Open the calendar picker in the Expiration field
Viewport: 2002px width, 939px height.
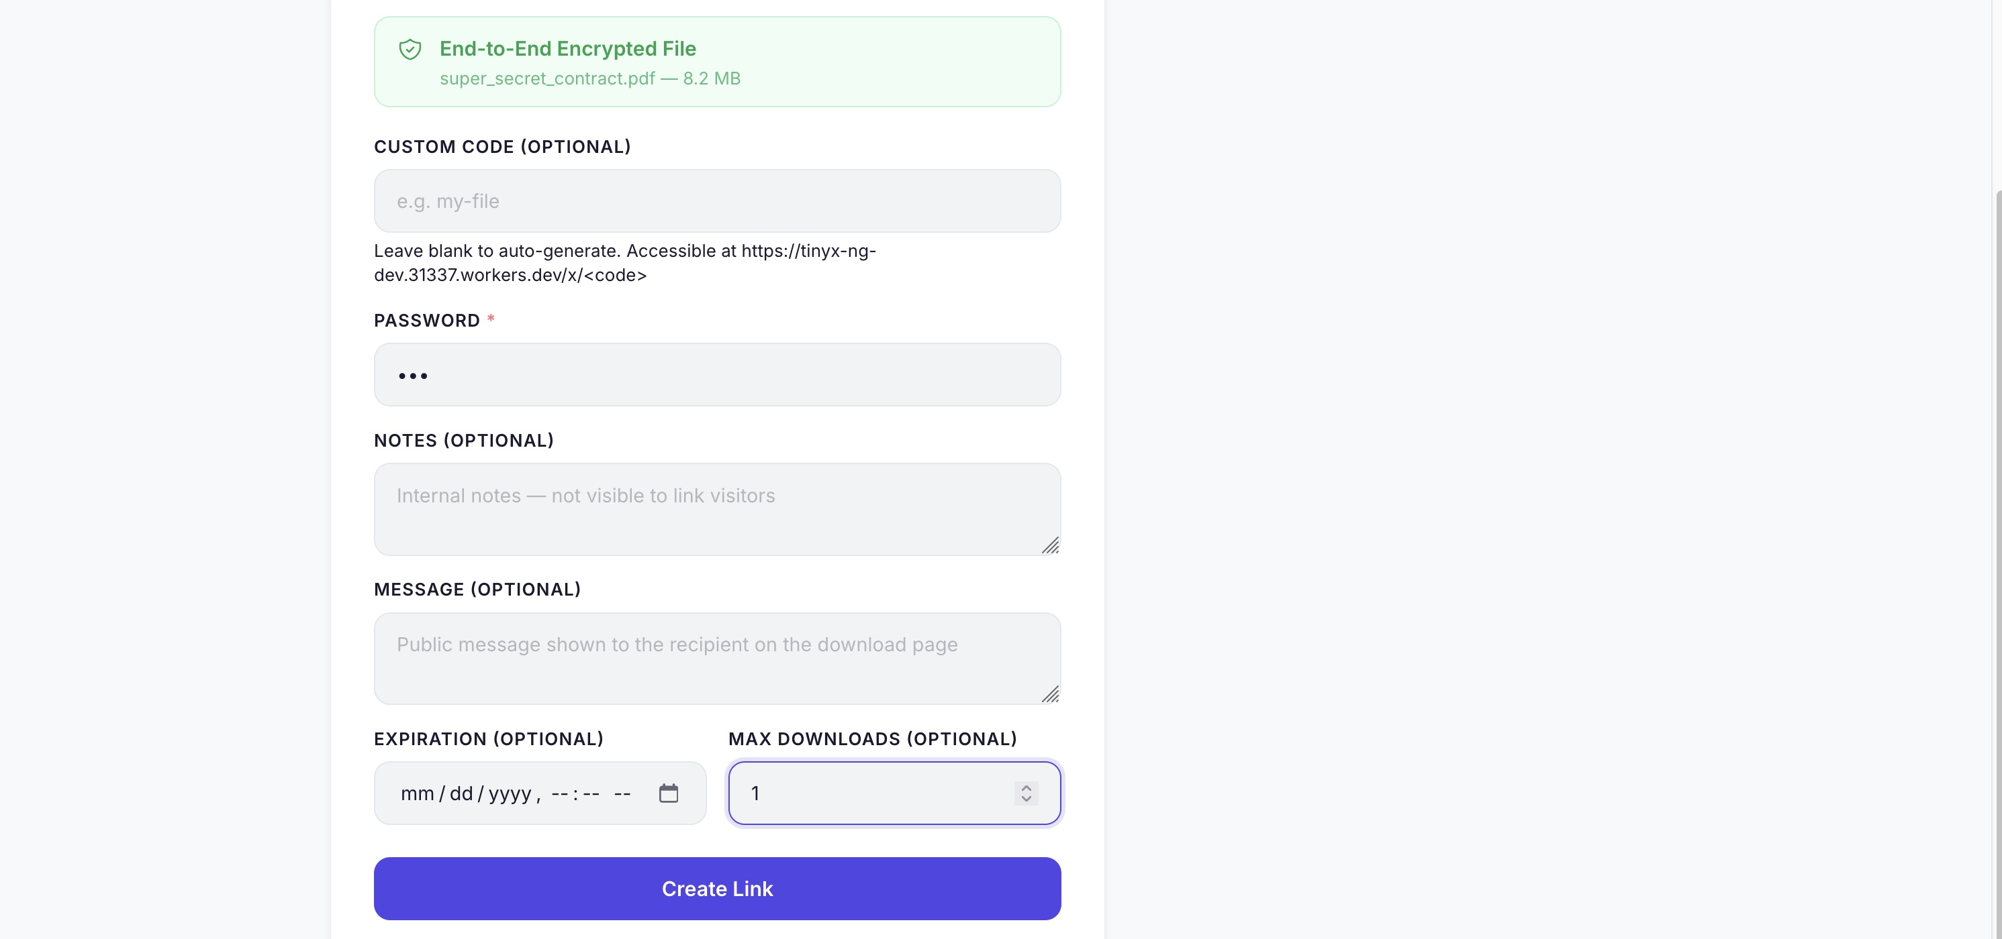point(669,793)
